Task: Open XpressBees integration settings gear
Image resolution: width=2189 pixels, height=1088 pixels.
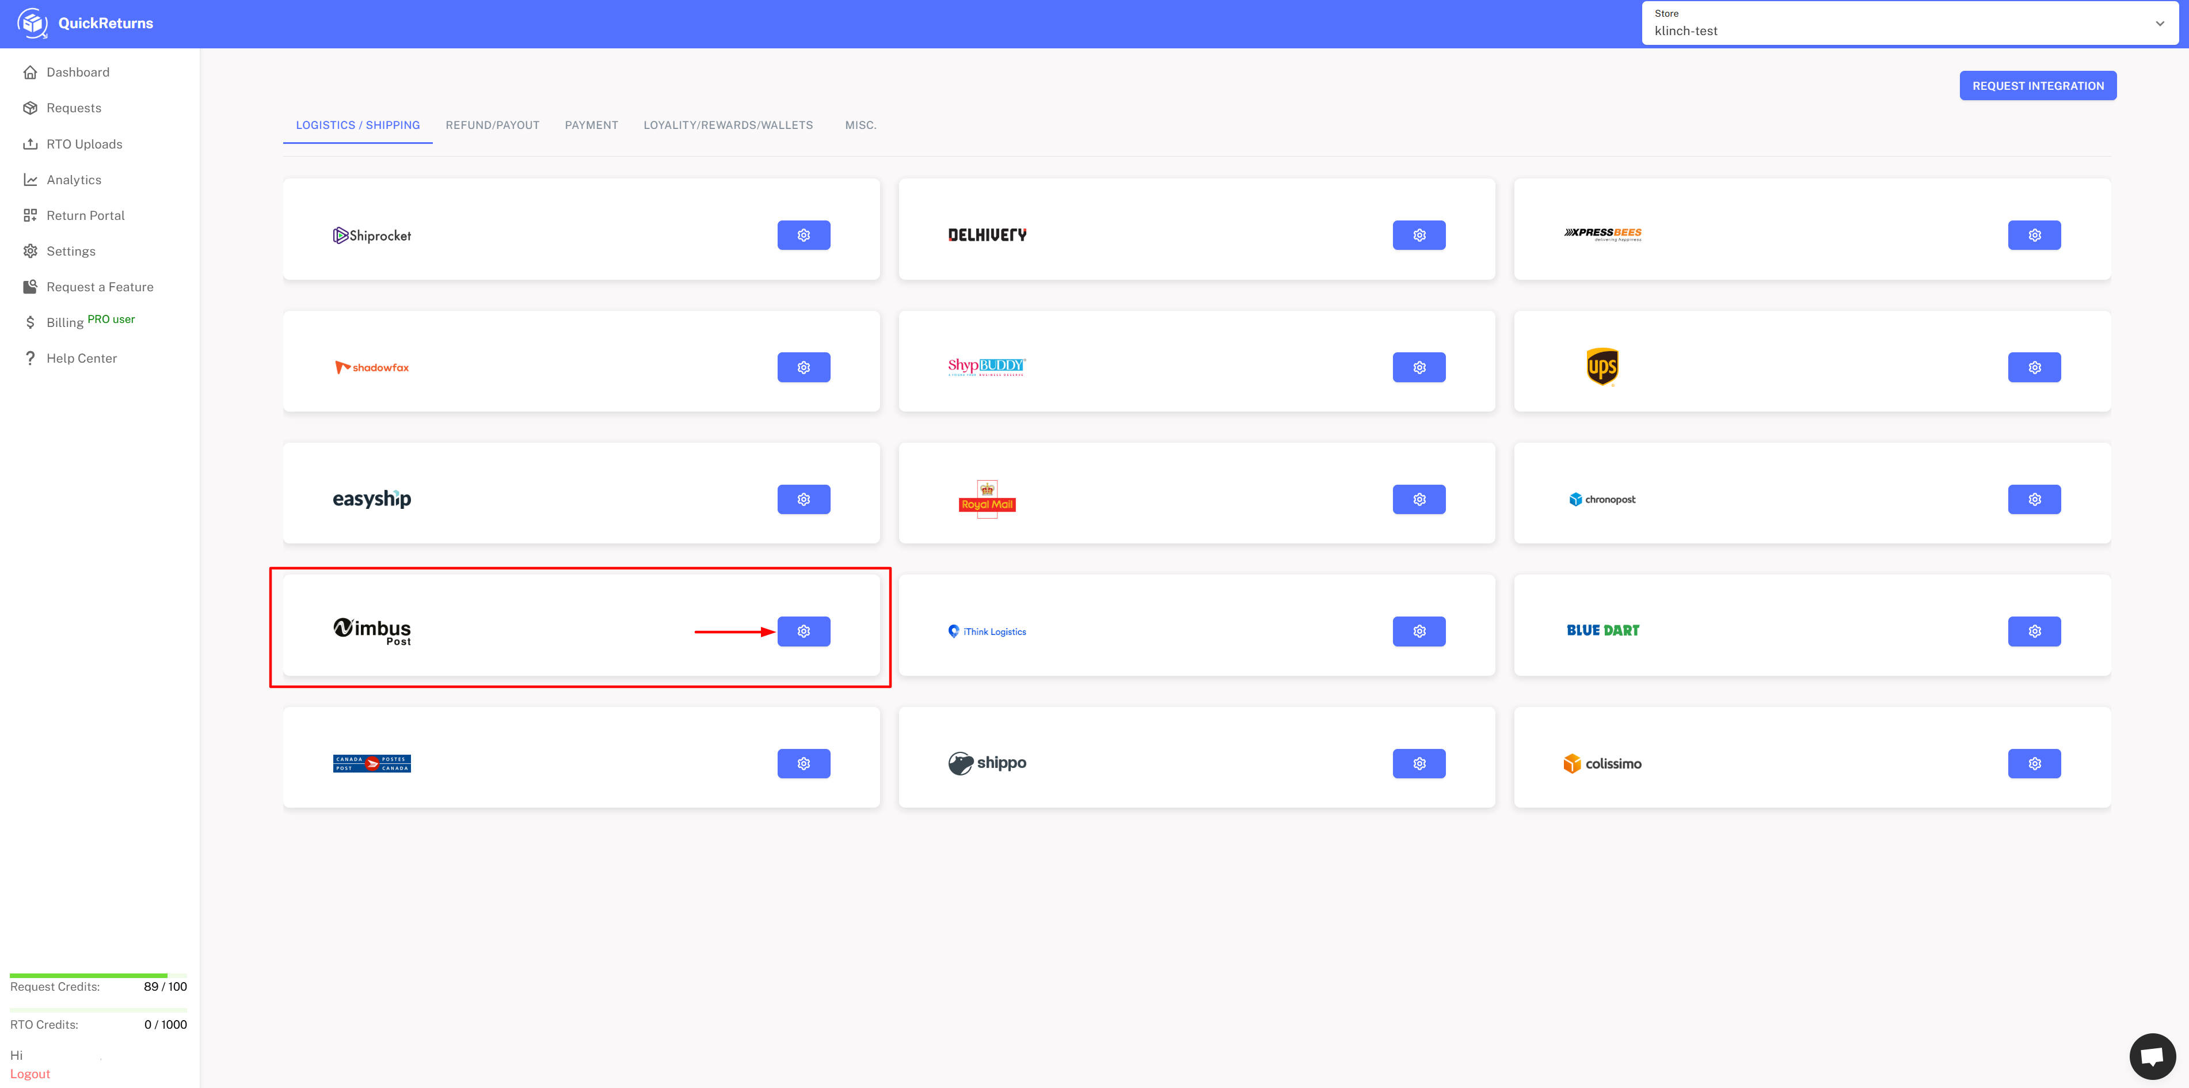Action: tap(2034, 235)
